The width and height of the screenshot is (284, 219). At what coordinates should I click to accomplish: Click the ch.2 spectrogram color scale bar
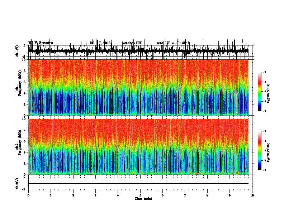[260, 151]
